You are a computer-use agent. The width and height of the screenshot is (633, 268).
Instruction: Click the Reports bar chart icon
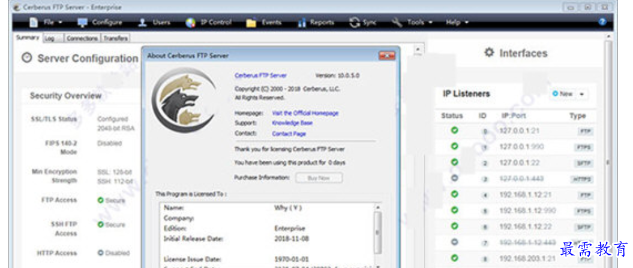coord(302,23)
